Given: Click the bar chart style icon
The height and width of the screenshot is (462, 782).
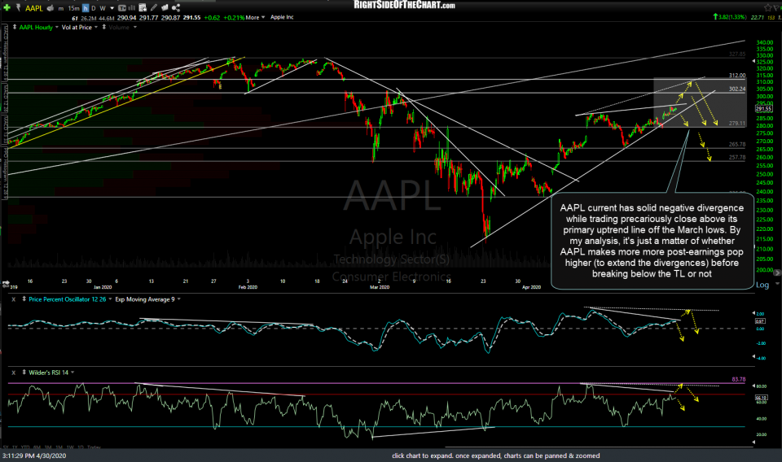Looking at the screenshot, I should [x=132, y=8].
